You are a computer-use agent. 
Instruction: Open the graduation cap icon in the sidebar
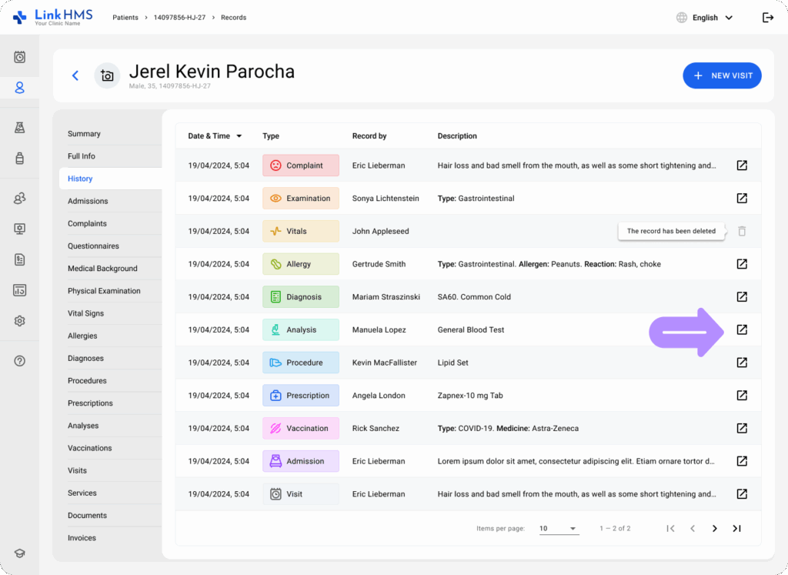pos(19,553)
